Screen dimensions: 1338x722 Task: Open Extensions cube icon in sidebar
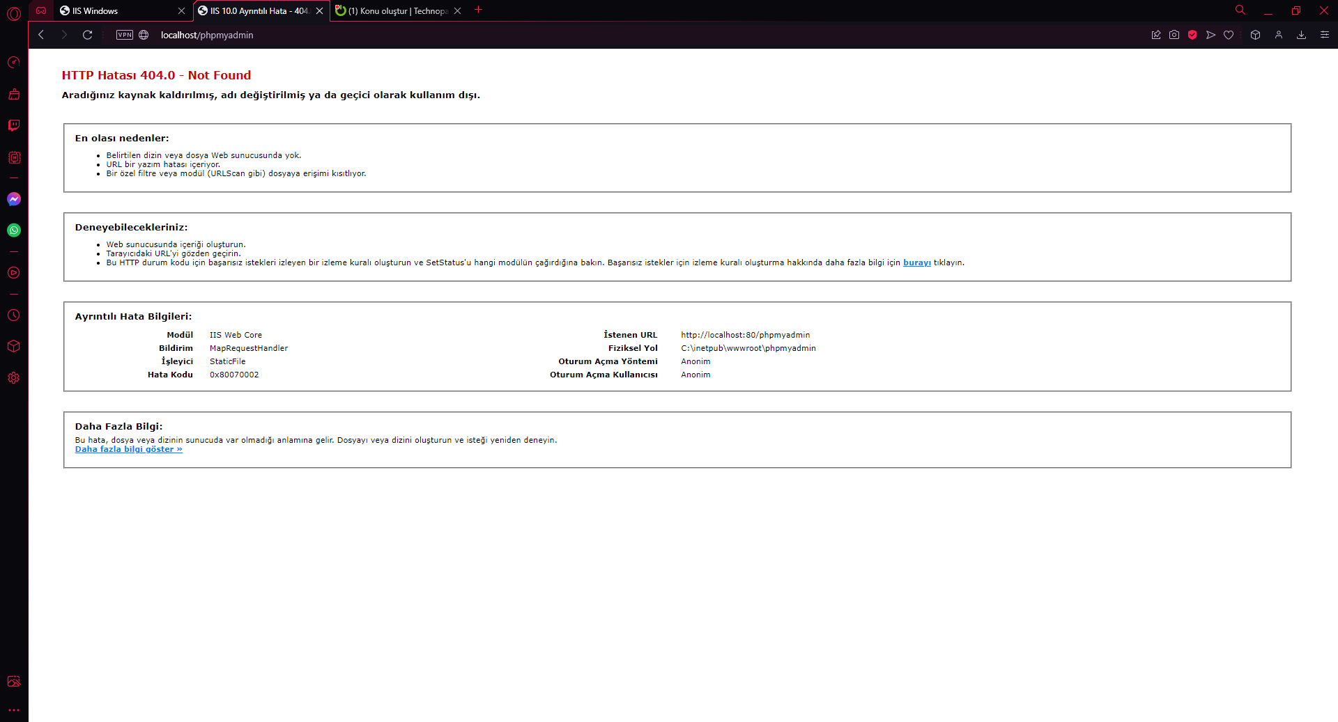pyautogui.click(x=14, y=346)
